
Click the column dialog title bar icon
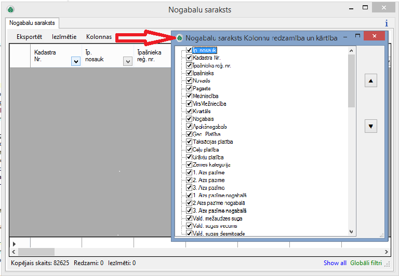[180, 38]
